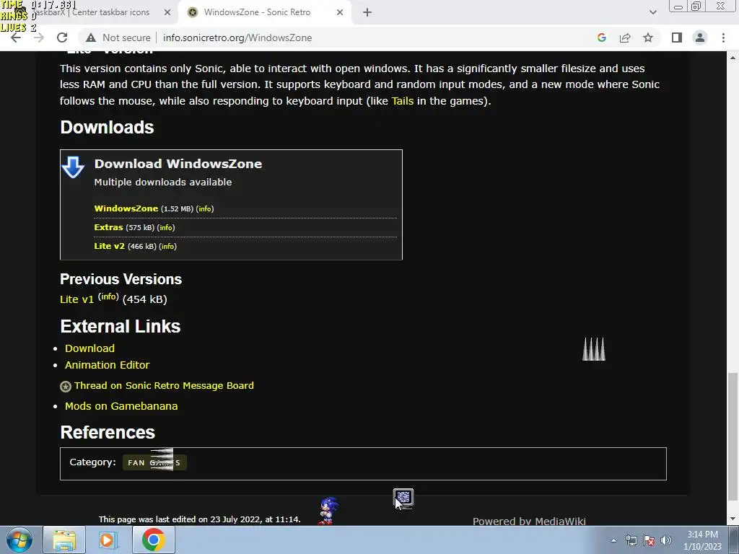
Task: Open Mods on Gamebanana link
Action: pyautogui.click(x=121, y=406)
